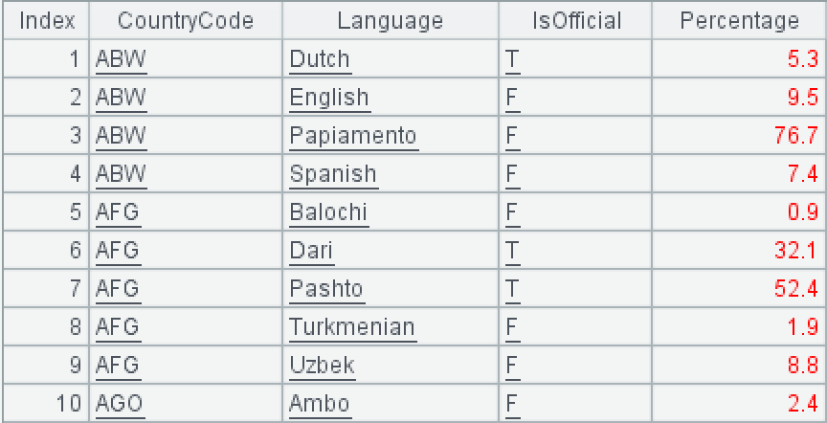Click the 0.9 percentage cell

(802, 212)
